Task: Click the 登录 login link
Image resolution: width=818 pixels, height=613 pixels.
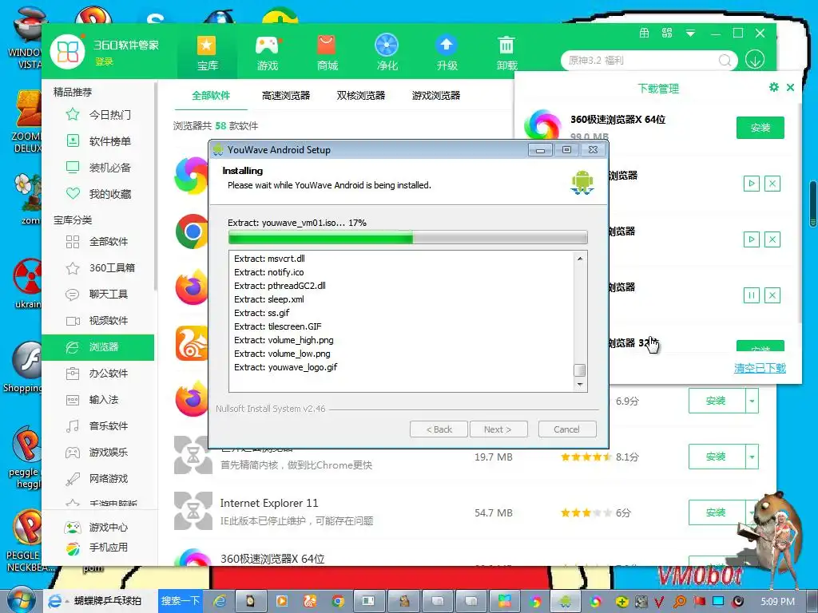Action: (104, 61)
